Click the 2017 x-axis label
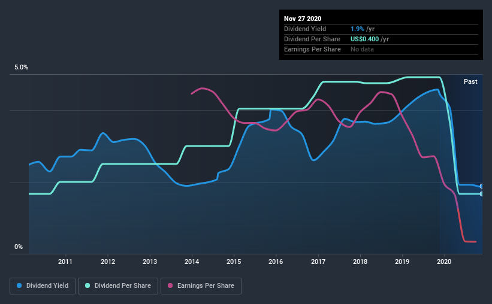 pyautogui.click(x=318, y=262)
